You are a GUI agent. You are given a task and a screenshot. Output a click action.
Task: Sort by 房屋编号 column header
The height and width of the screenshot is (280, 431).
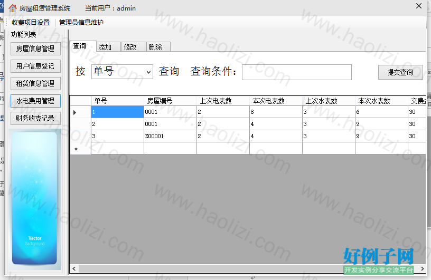click(x=170, y=101)
